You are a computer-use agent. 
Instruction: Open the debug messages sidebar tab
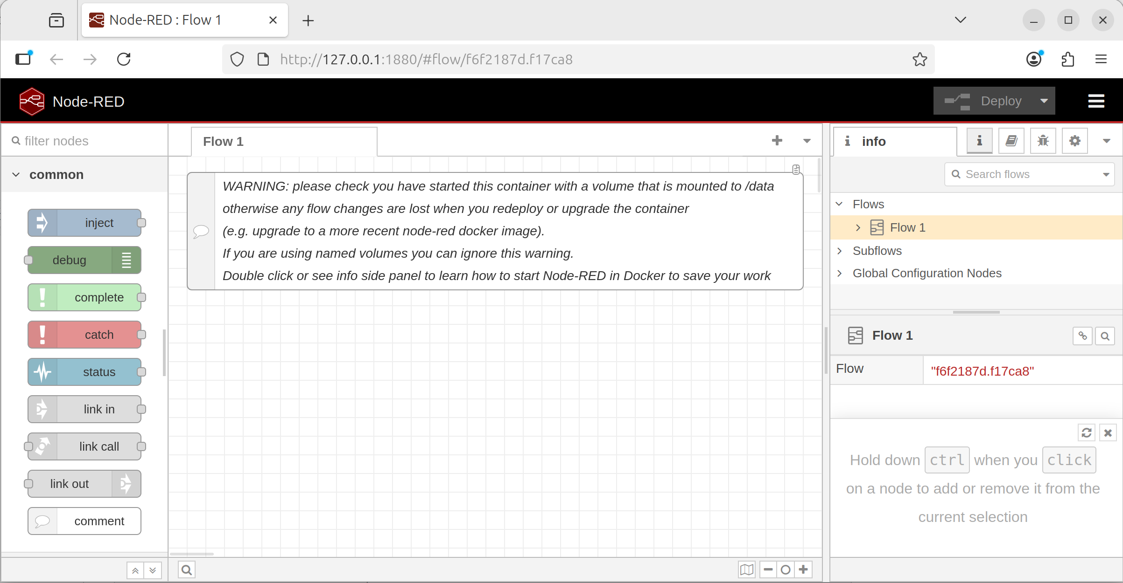click(1043, 141)
